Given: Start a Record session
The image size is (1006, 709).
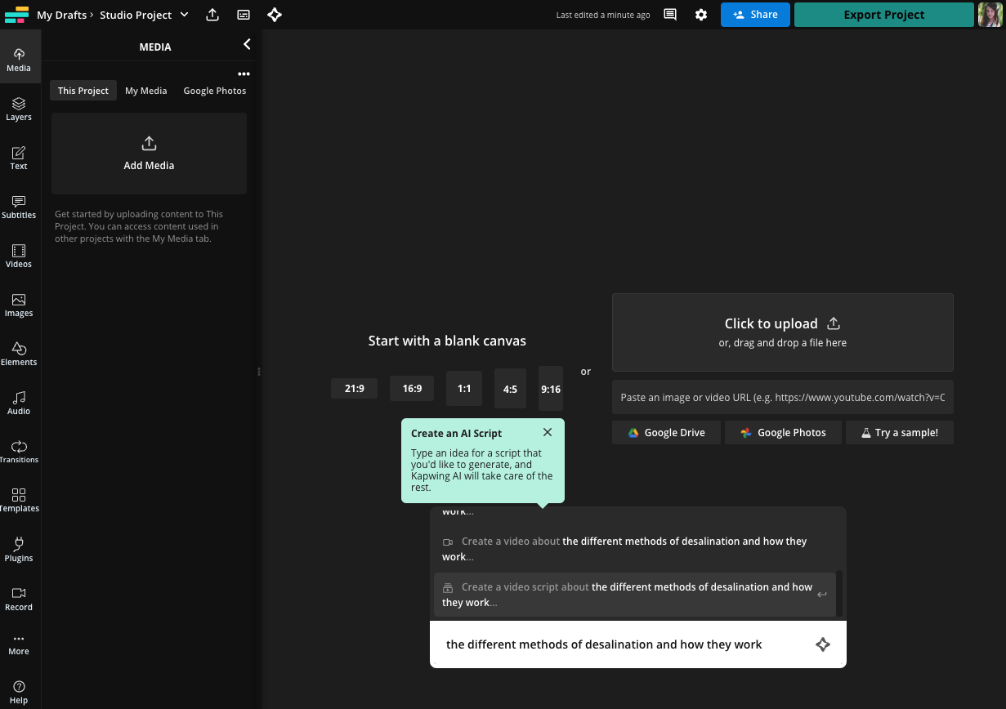Looking at the screenshot, I should click(19, 600).
